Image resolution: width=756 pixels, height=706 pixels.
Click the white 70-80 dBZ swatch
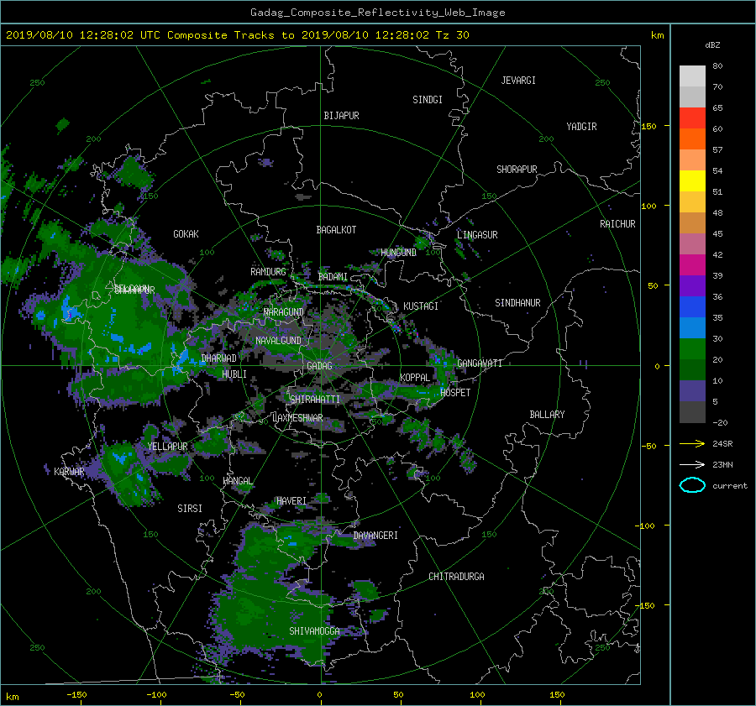(692, 76)
